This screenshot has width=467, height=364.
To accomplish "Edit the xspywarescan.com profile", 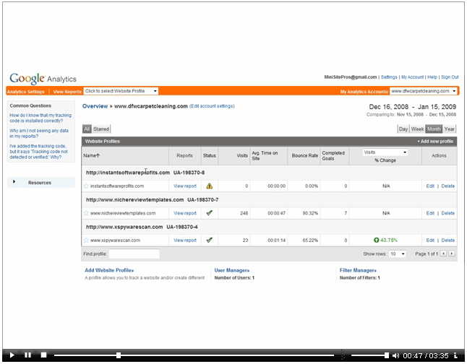I will click(x=430, y=240).
